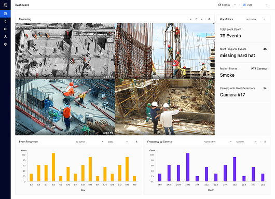This screenshot has height=199, width=275.
Task: Click the 79 Events total count
Action: click(230, 36)
